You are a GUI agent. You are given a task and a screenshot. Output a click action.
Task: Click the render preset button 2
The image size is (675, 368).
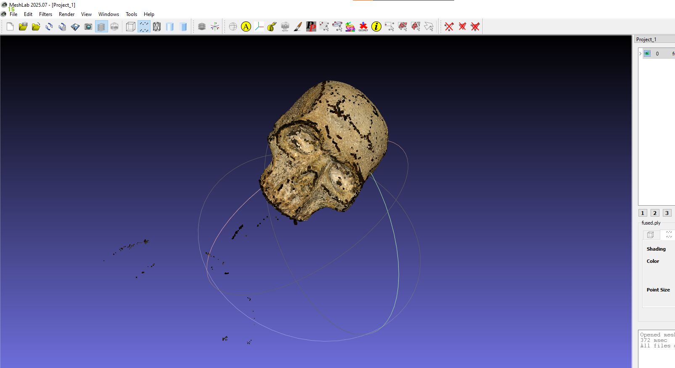coord(655,213)
